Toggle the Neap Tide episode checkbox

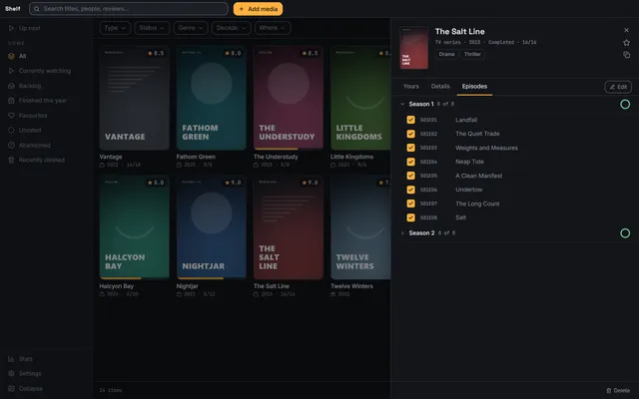point(410,162)
